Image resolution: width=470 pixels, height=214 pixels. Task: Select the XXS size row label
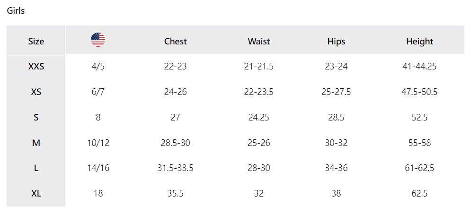pos(36,67)
